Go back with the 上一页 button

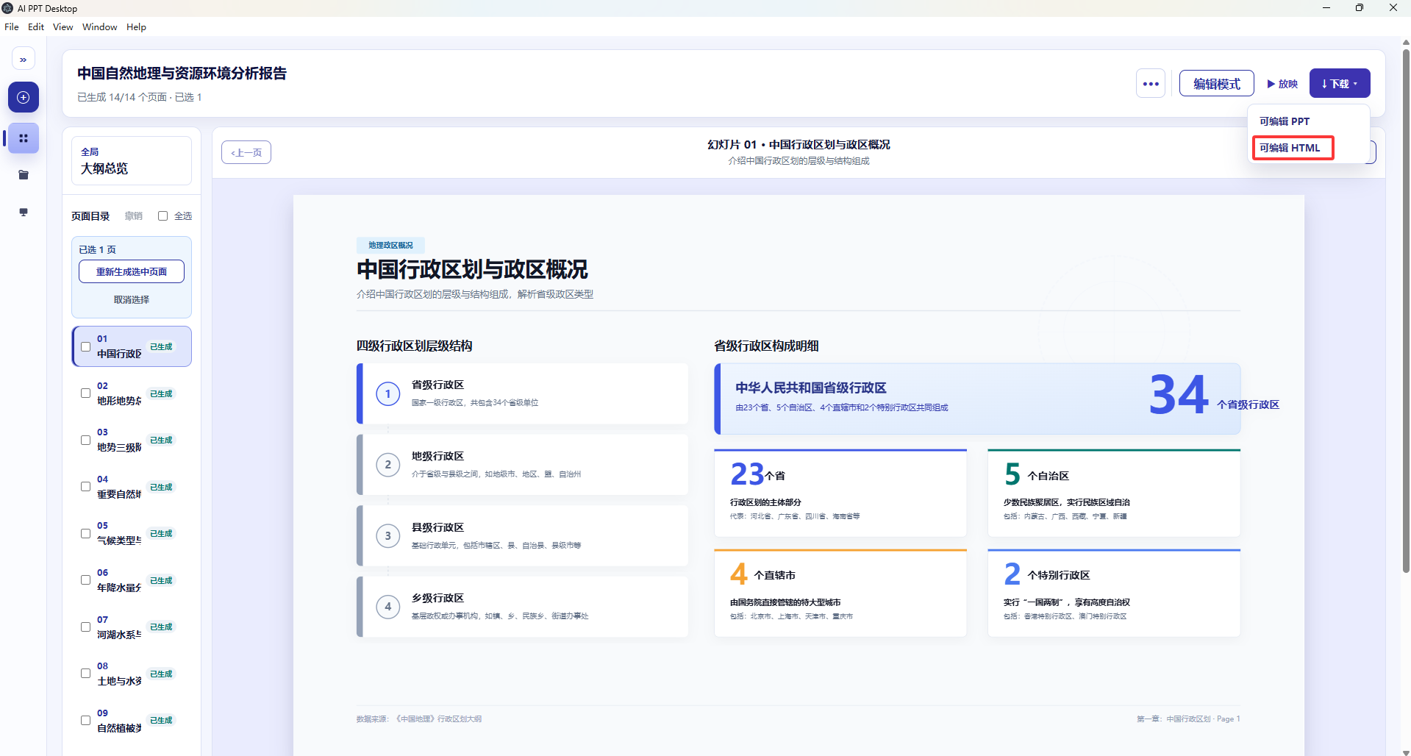pos(246,152)
